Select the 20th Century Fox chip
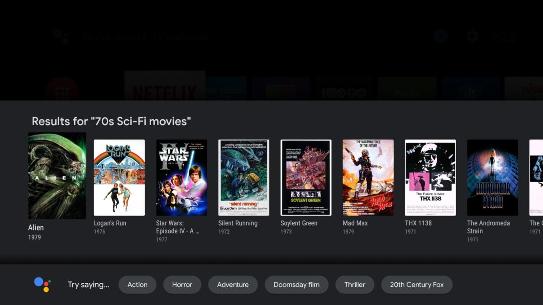Screen dimensions: 543x305 tap(417, 285)
